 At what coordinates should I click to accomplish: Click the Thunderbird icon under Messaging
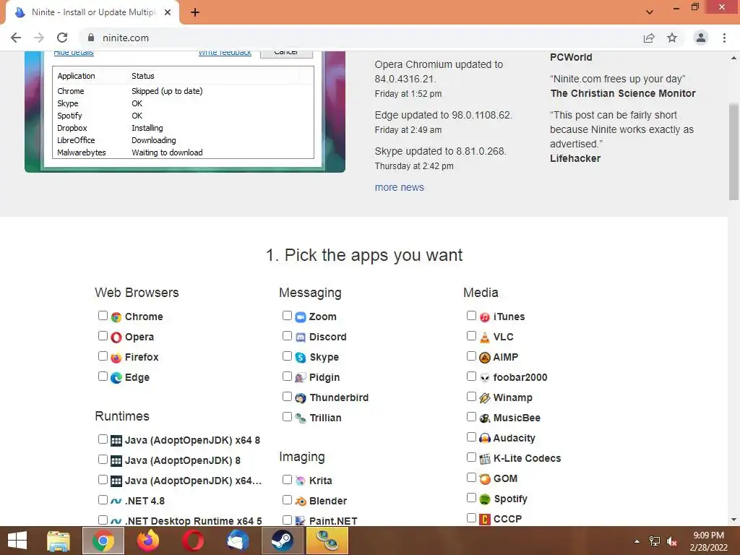(301, 398)
